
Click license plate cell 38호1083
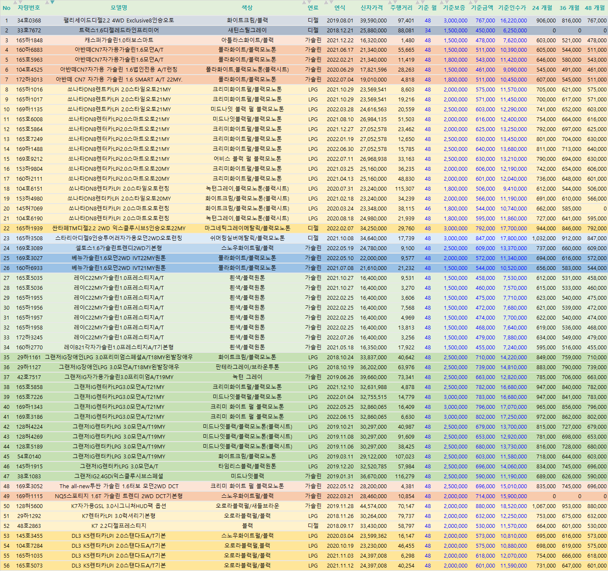[x=29, y=476]
